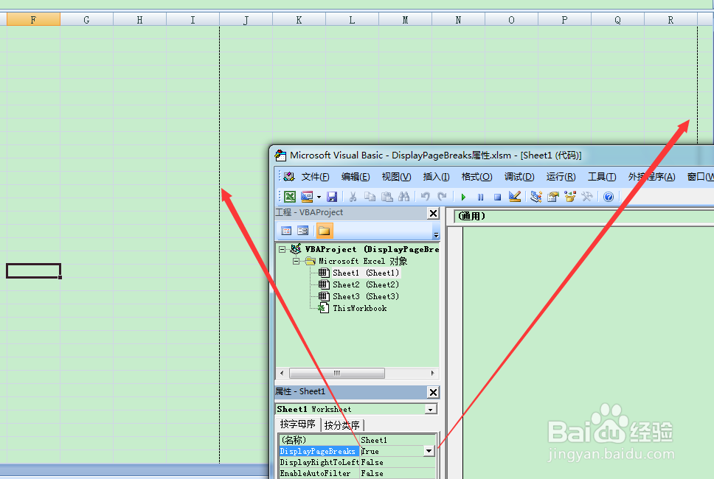
Task: Click the View Microsoft Excel icon
Action: pyautogui.click(x=290, y=197)
